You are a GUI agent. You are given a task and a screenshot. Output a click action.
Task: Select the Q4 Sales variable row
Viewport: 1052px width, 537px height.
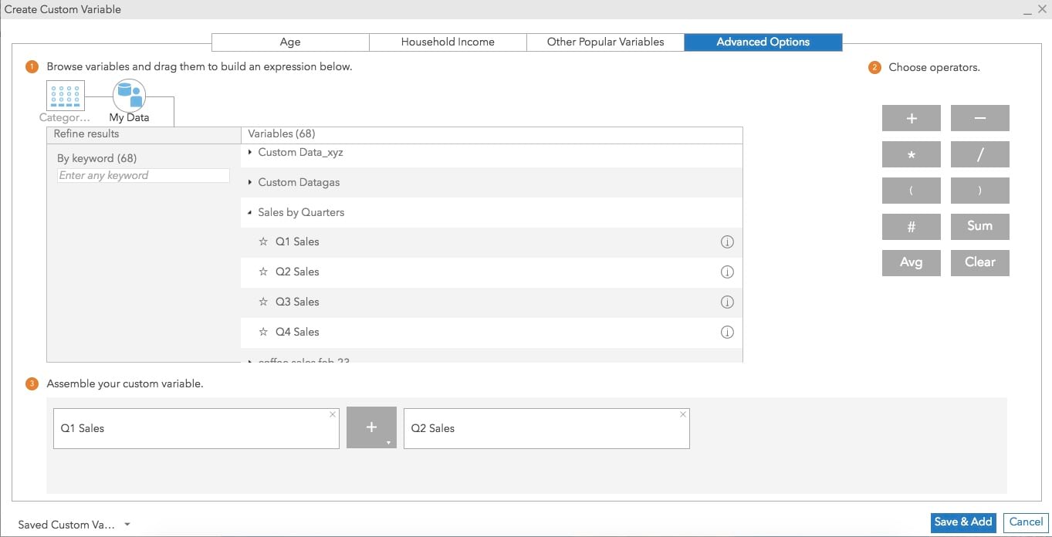(492, 332)
